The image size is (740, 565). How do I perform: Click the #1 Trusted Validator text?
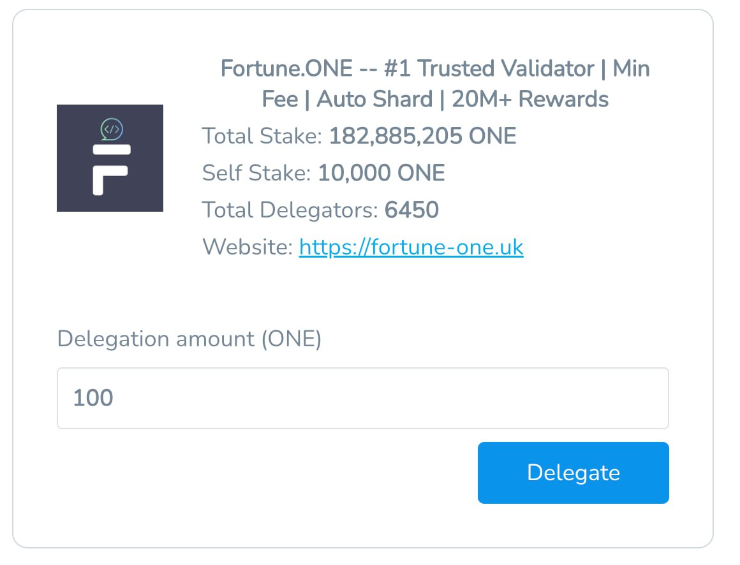(489, 68)
